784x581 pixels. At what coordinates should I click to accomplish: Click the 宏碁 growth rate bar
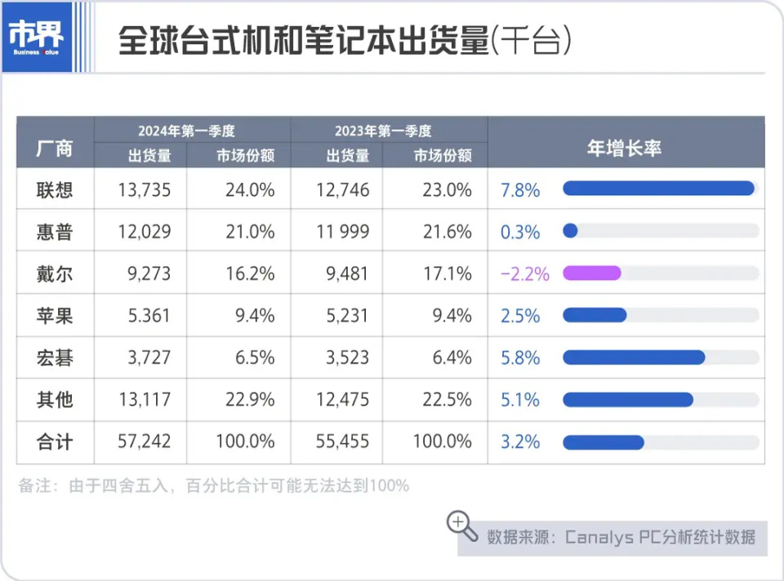(634, 357)
